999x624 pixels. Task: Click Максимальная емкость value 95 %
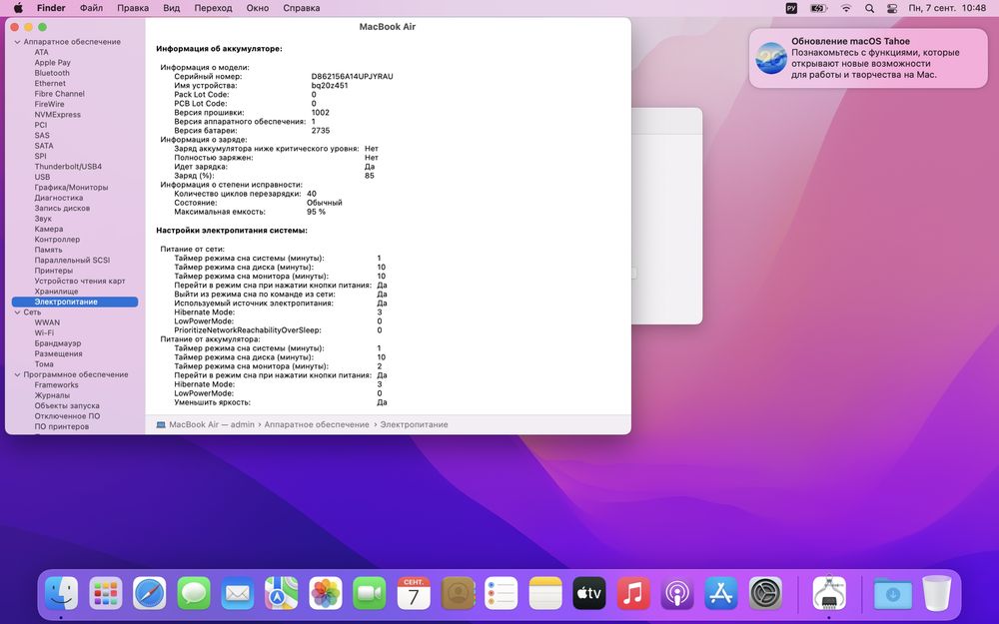[316, 212]
